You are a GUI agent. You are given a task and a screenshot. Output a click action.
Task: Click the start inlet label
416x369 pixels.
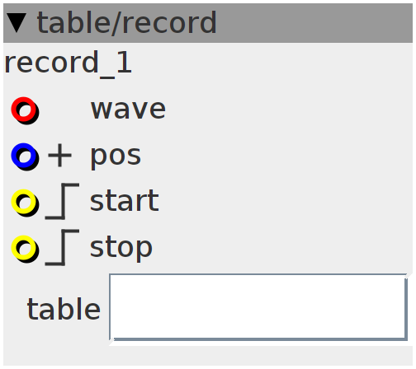click(x=125, y=201)
